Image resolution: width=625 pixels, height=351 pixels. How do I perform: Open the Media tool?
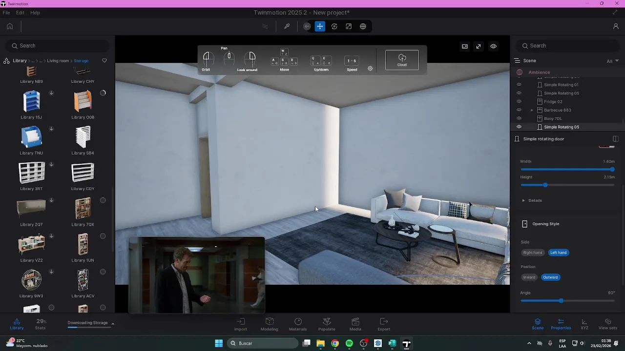click(355, 324)
